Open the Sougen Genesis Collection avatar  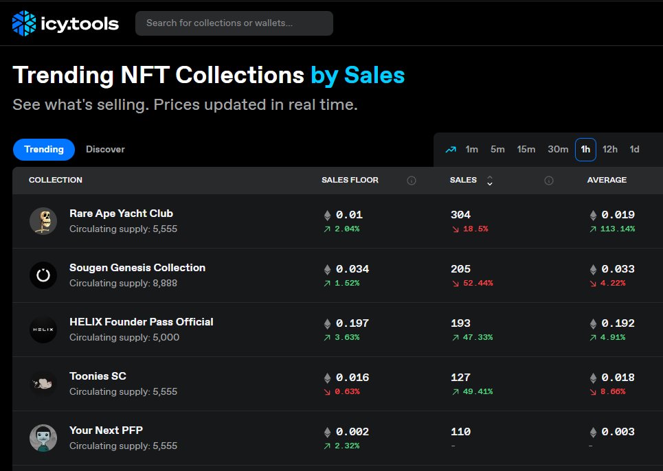(43, 275)
